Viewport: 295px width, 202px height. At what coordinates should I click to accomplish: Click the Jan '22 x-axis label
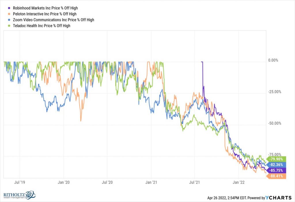(239, 182)
